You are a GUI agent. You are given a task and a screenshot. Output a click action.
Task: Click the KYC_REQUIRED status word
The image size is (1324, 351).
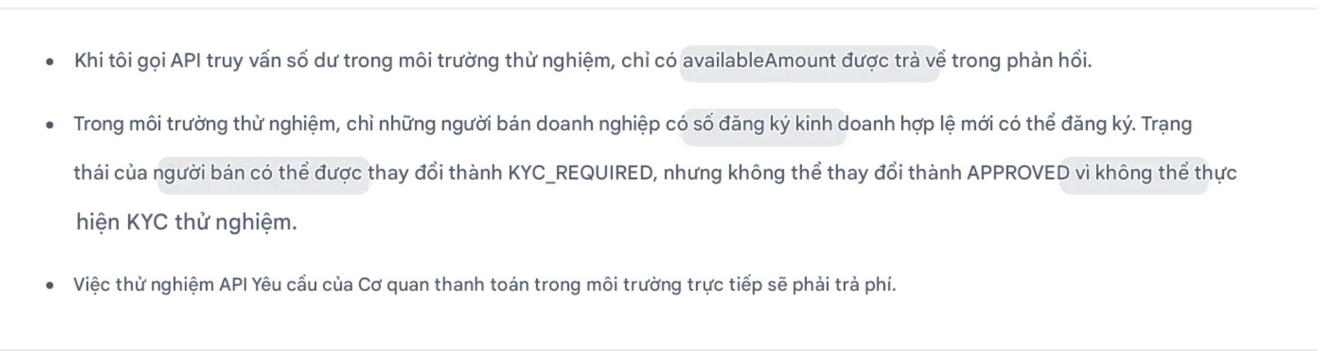click(580, 174)
